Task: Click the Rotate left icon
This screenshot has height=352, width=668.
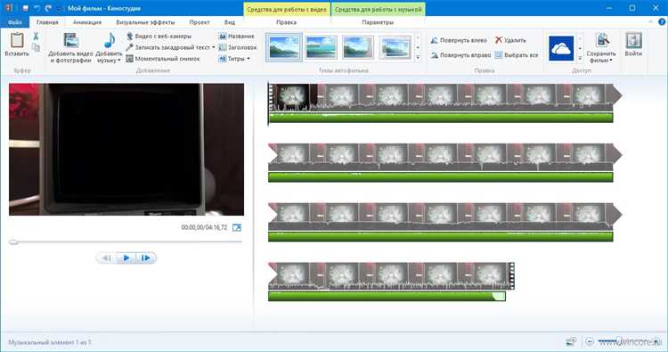Action: (x=434, y=40)
